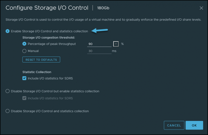The image size is (208, 135).
Task: Click the 180Gb datastore name in title
Action: tap(103, 8)
